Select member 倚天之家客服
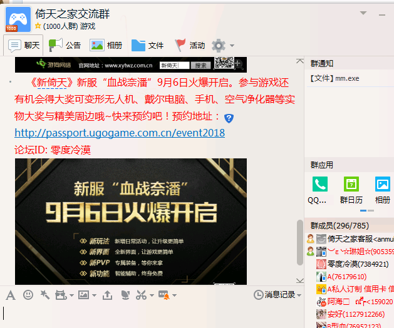Screen dimensions: 394x328 350,238
